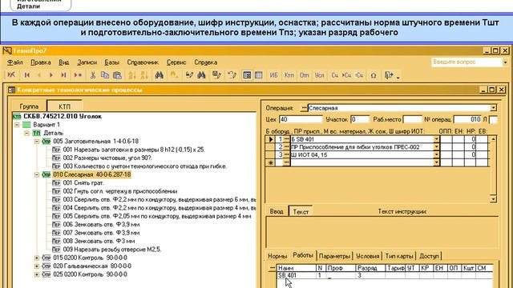The image size is (513, 288).
Task: Click the Цех input field
Action: point(301,119)
